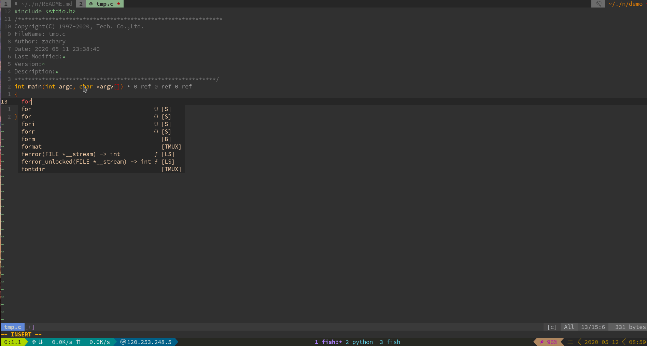Screen dimensions: 647x346
Task: Click the time 08:59 in tmux bar
Action: (637, 342)
